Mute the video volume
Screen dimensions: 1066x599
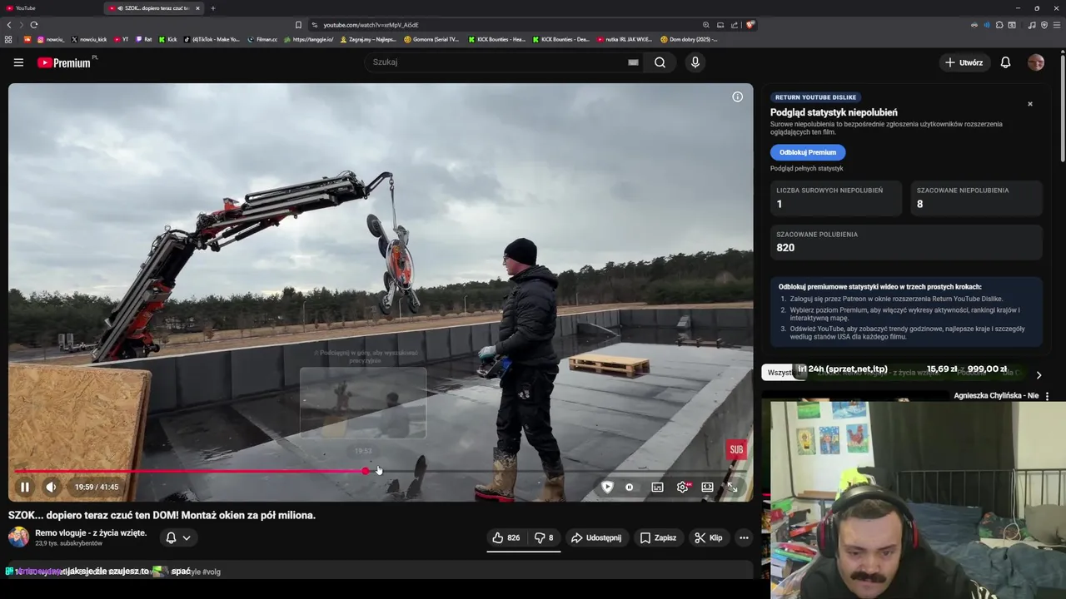coord(51,488)
